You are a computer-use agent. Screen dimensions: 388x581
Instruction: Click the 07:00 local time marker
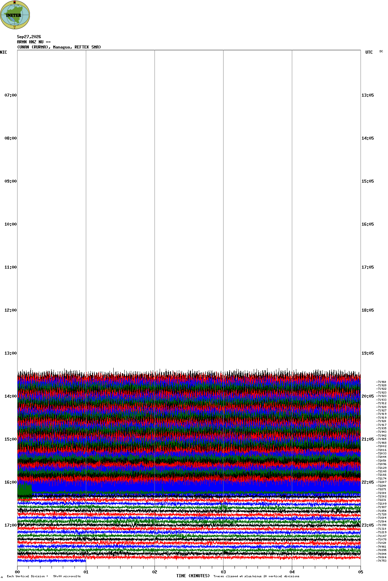(x=11, y=95)
